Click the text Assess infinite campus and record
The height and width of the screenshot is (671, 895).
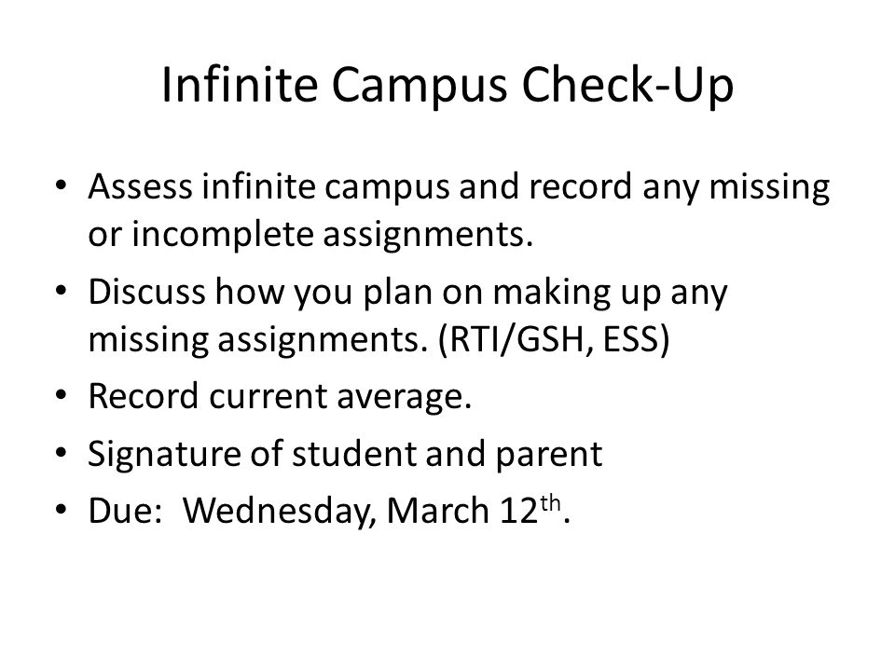click(360, 187)
